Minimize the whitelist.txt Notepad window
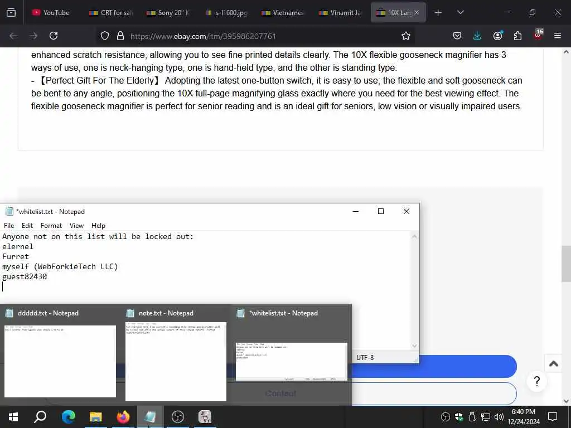The width and height of the screenshot is (571, 428). click(356, 211)
